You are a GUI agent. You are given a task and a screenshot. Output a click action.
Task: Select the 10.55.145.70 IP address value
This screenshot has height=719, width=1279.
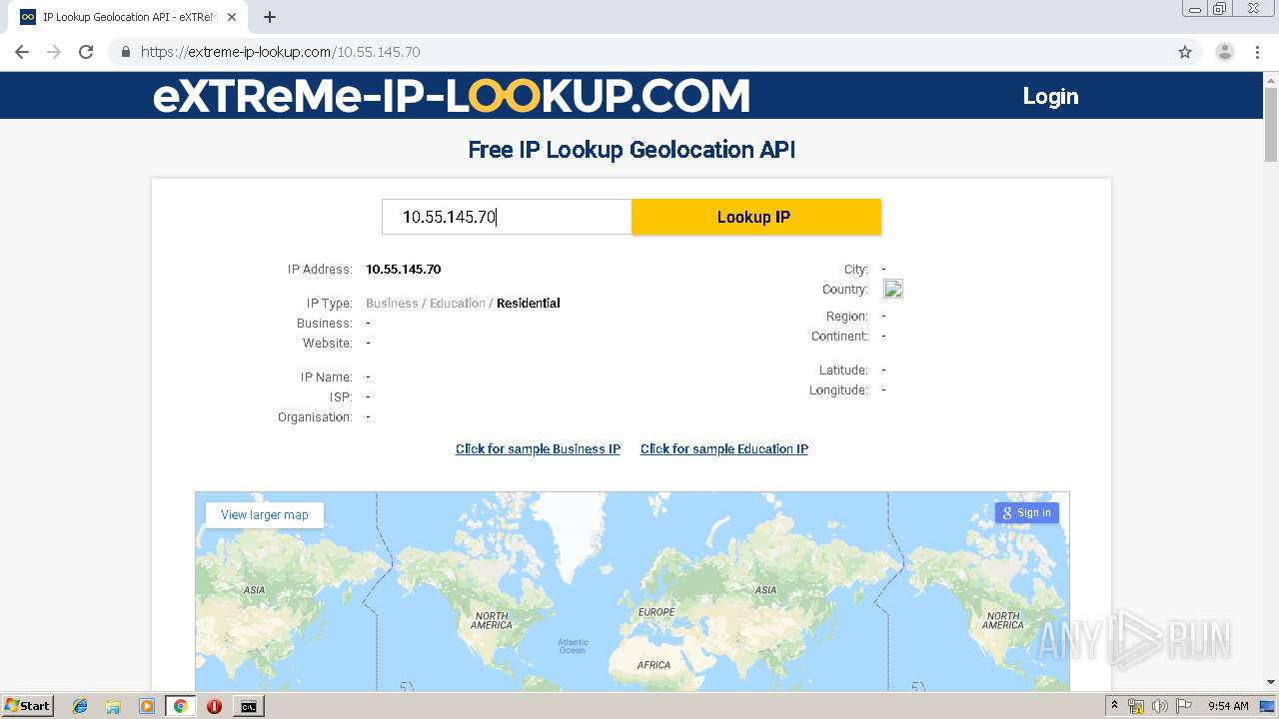pos(404,270)
